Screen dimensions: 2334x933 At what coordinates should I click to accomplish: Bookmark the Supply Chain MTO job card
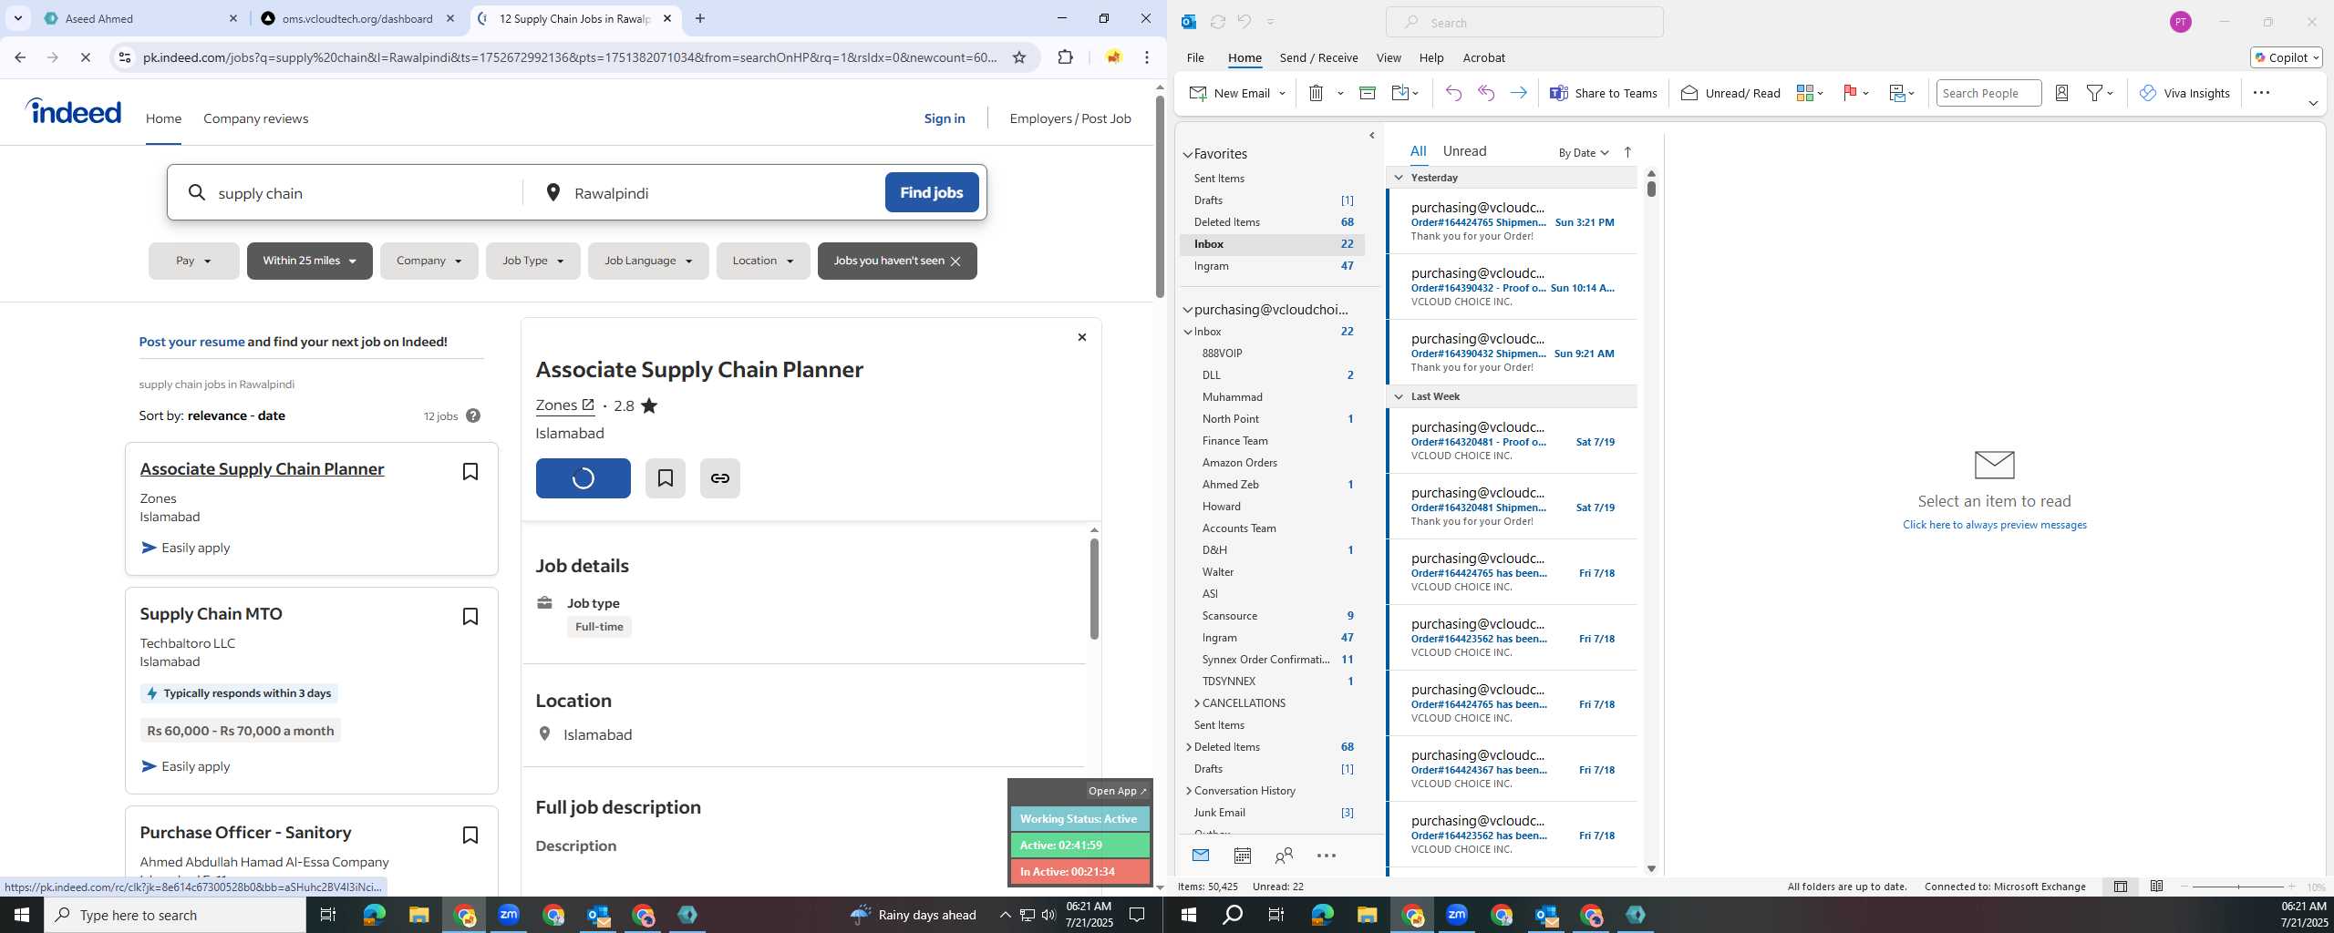470,616
